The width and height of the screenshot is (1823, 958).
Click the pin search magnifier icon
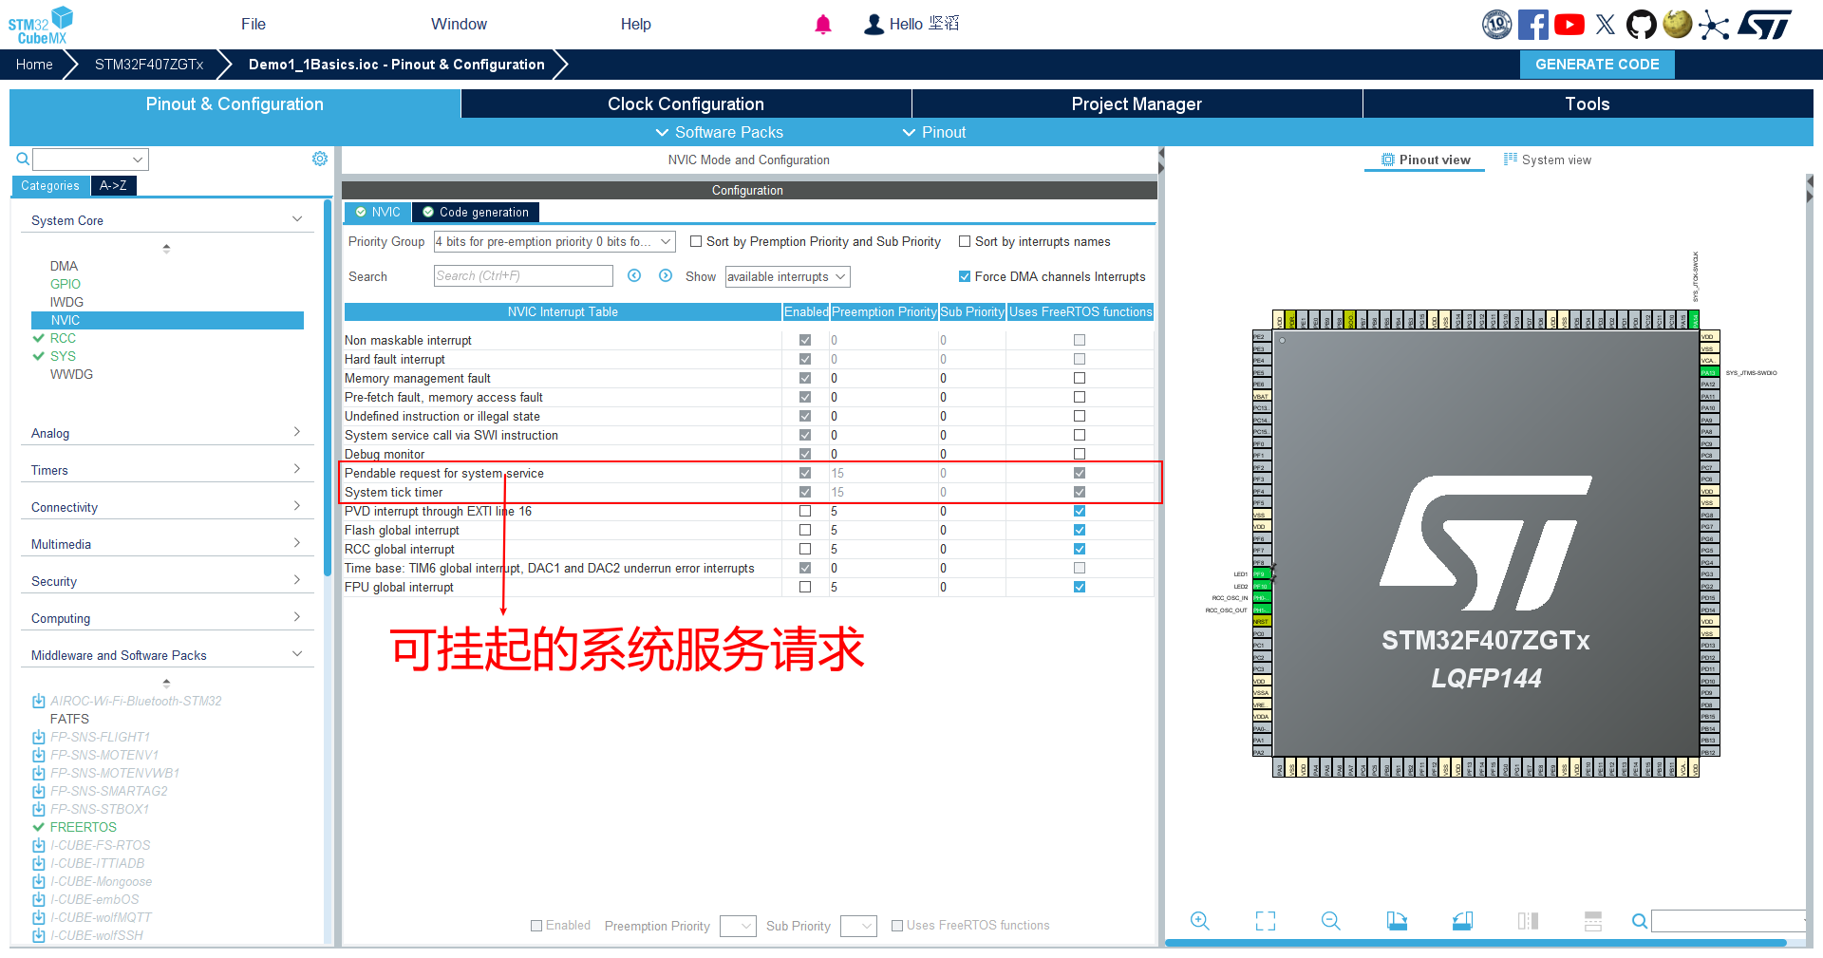(x=1639, y=921)
